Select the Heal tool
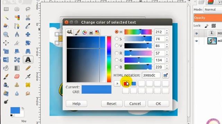This screenshot has height=124, width=222. coord(28,85)
